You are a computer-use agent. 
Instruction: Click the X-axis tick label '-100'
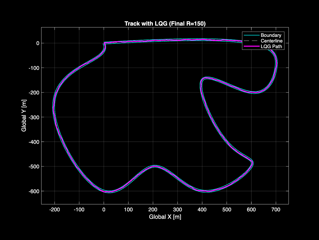click(79, 210)
